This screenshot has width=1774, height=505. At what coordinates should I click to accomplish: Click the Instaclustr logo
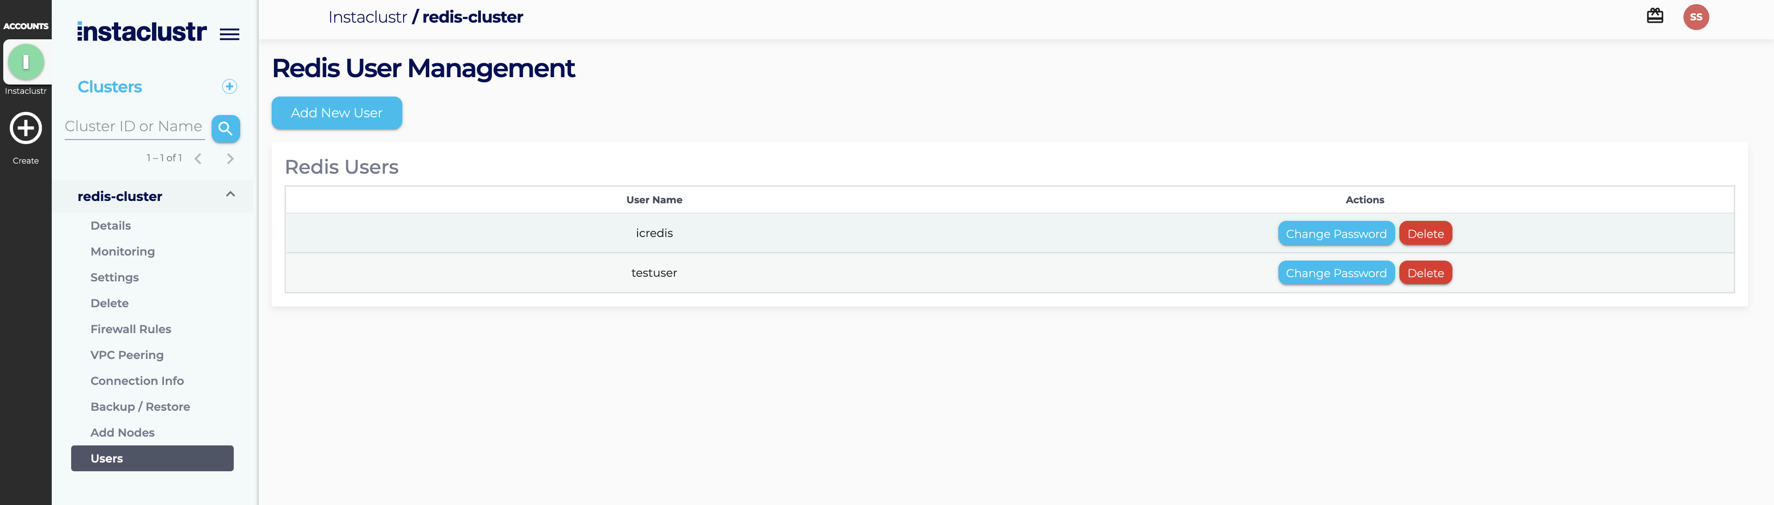pyautogui.click(x=141, y=32)
